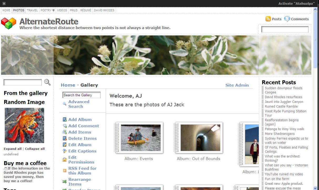Click the magnifier icon beside left search box
This screenshot has height=190, width=319.
[47, 82]
